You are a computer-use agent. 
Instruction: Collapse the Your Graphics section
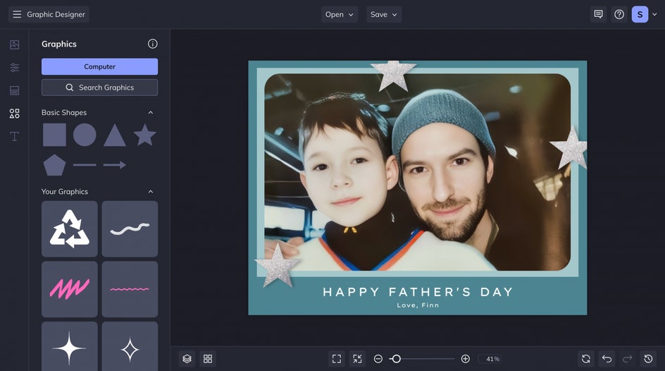click(151, 191)
